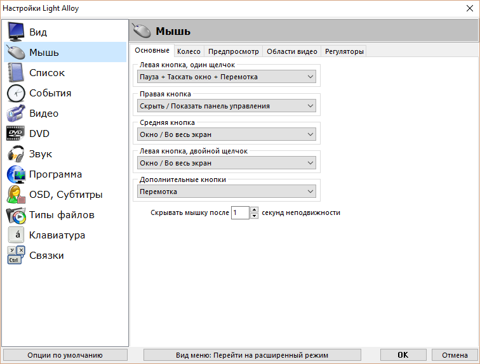Close the Настройки Light Alloy window

point(470,8)
